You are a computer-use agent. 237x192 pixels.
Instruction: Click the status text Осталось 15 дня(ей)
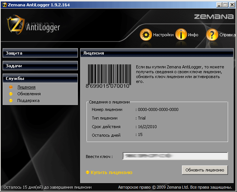pos(48,187)
